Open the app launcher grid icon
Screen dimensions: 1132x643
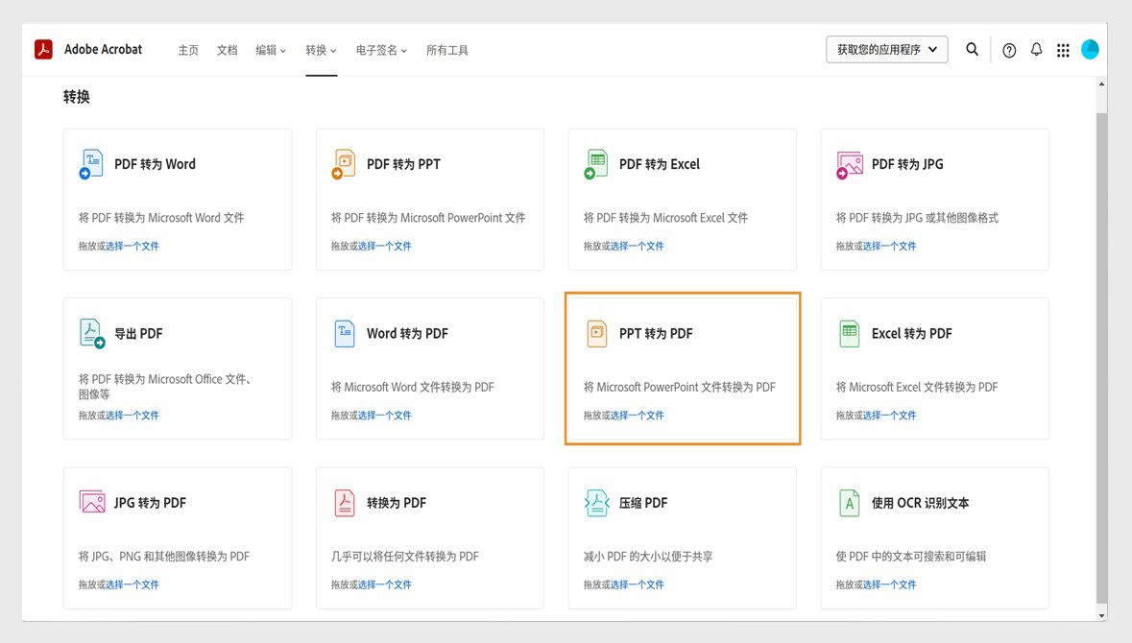[1063, 49]
